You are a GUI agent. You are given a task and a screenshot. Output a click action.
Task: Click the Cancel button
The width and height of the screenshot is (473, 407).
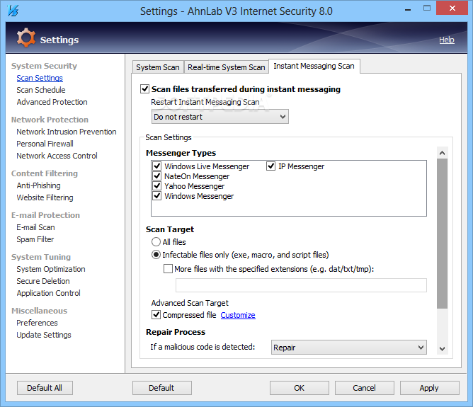pos(365,388)
